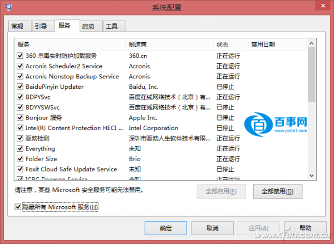Toggle the Everything service checkbox
Screen dimensions: 334x244
point(20,148)
